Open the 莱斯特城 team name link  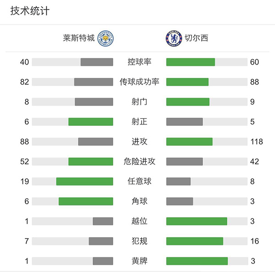[79, 38]
